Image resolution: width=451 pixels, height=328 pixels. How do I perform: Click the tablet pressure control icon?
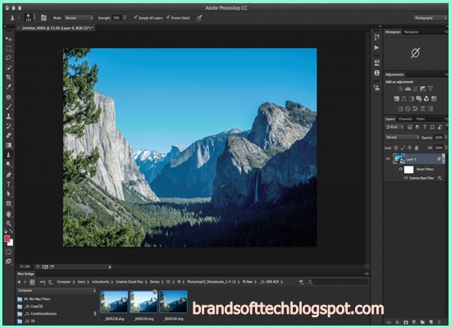pyautogui.click(x=199, y=18)
